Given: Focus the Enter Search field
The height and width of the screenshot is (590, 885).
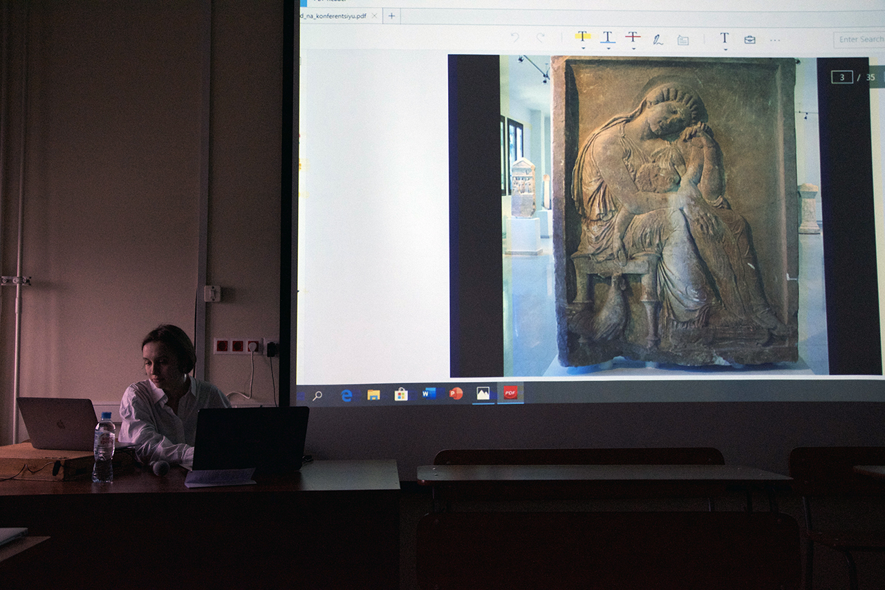Looking at the screenshot, I should pyautogui.click(x=859, y=39).
